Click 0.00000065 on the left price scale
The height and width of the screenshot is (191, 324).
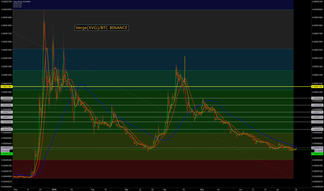[6, 176]
